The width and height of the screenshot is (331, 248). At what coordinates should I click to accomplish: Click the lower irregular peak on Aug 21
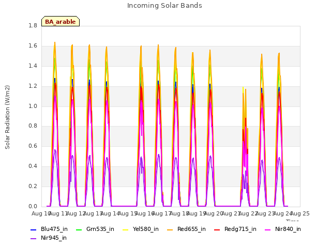pos(245,127)
